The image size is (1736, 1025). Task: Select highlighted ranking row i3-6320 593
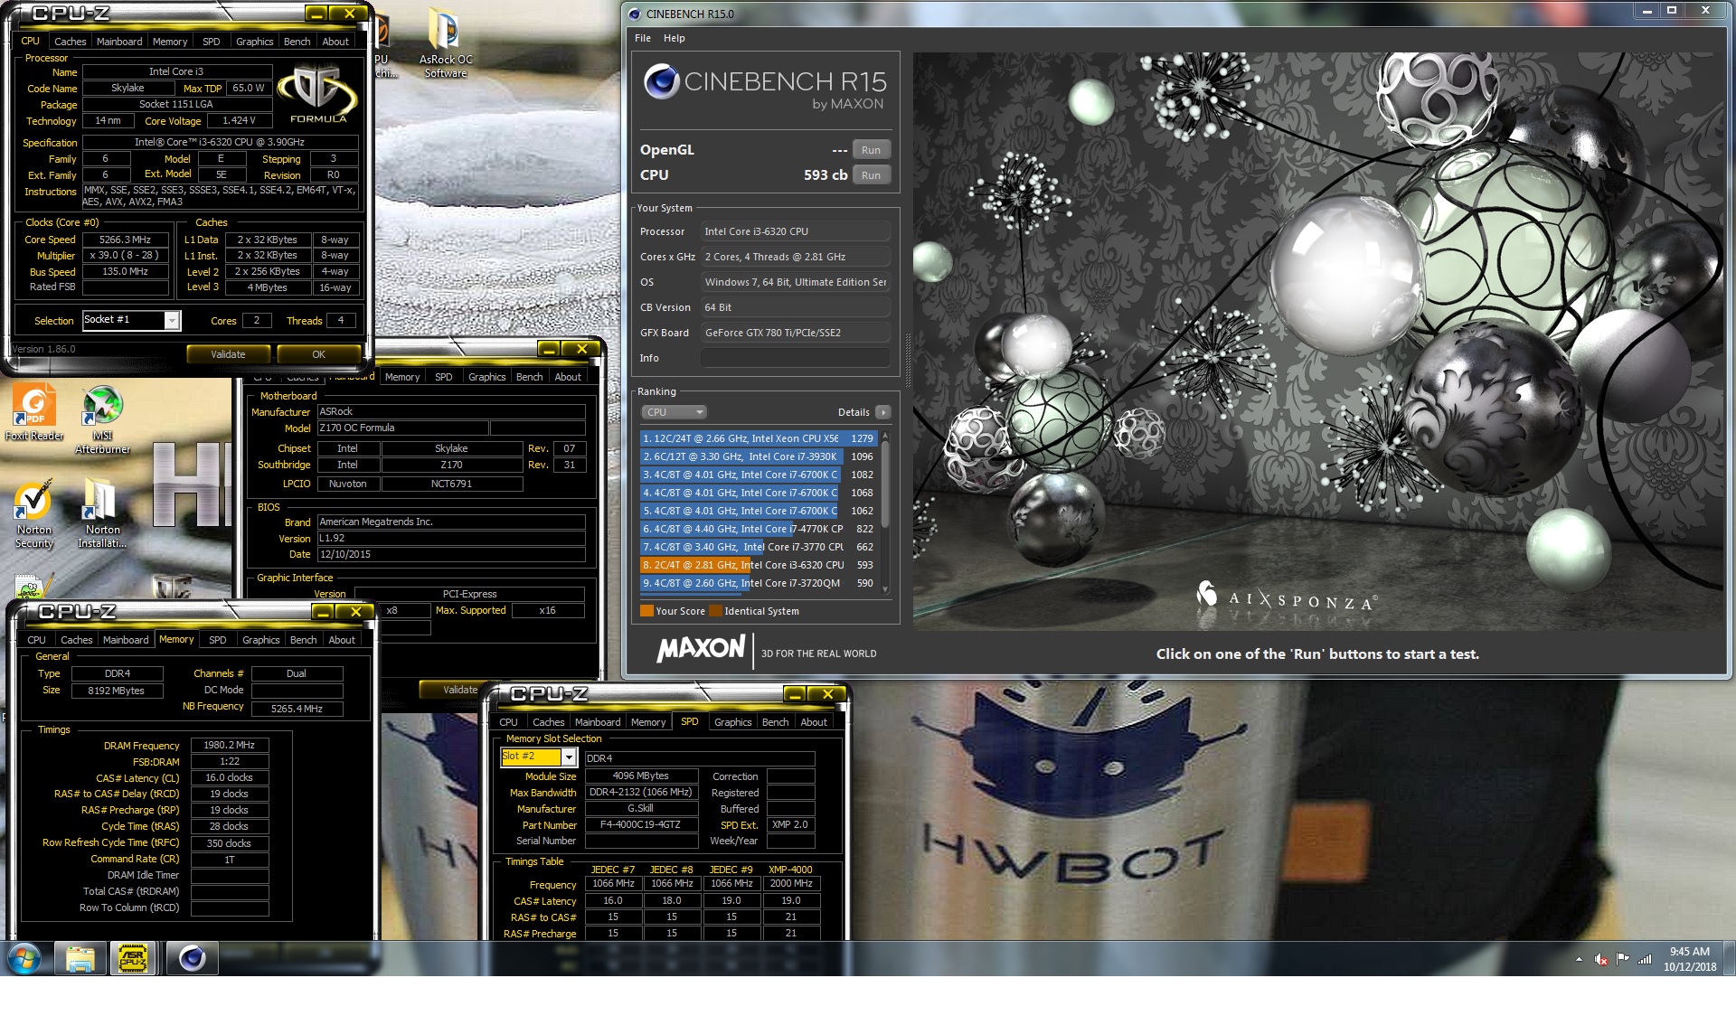click(759, 565)
